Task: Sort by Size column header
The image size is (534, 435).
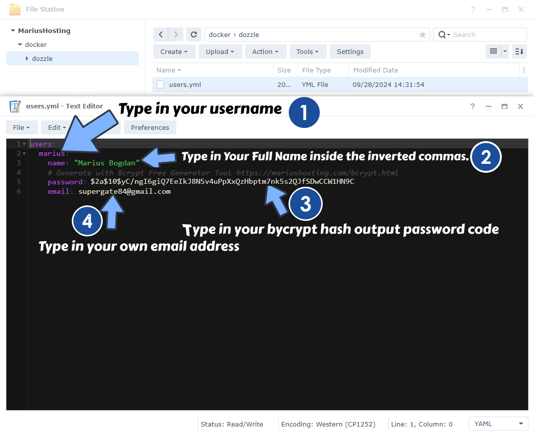Action: (285, 70)
